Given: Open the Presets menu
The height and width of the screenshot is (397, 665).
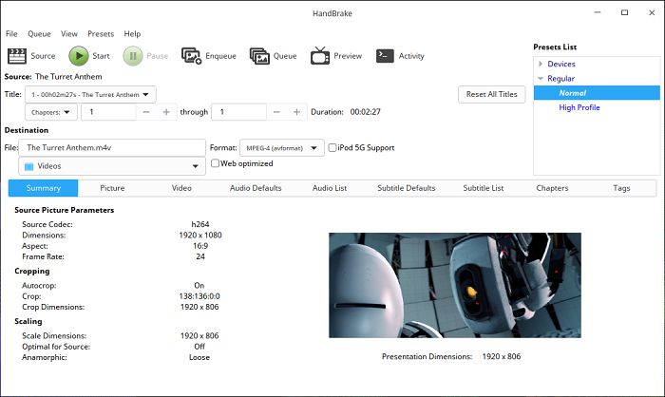Looking at the screenshot, I should pyautogui.click(x=101, y=34).
